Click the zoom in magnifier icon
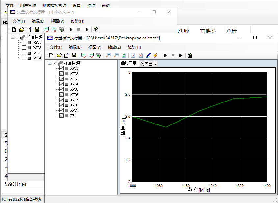The height and width of the screenshot is (203, 278). click(x=108, y=55)
